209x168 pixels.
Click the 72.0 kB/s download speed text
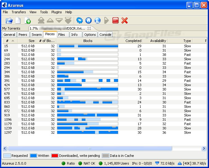[167, 163]
